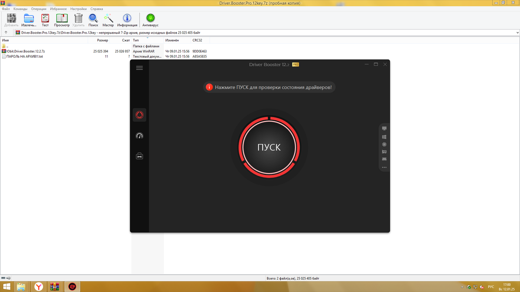Sort by the Размер column header
Viewport: 520px width, 292px height.
pos(98,40)
